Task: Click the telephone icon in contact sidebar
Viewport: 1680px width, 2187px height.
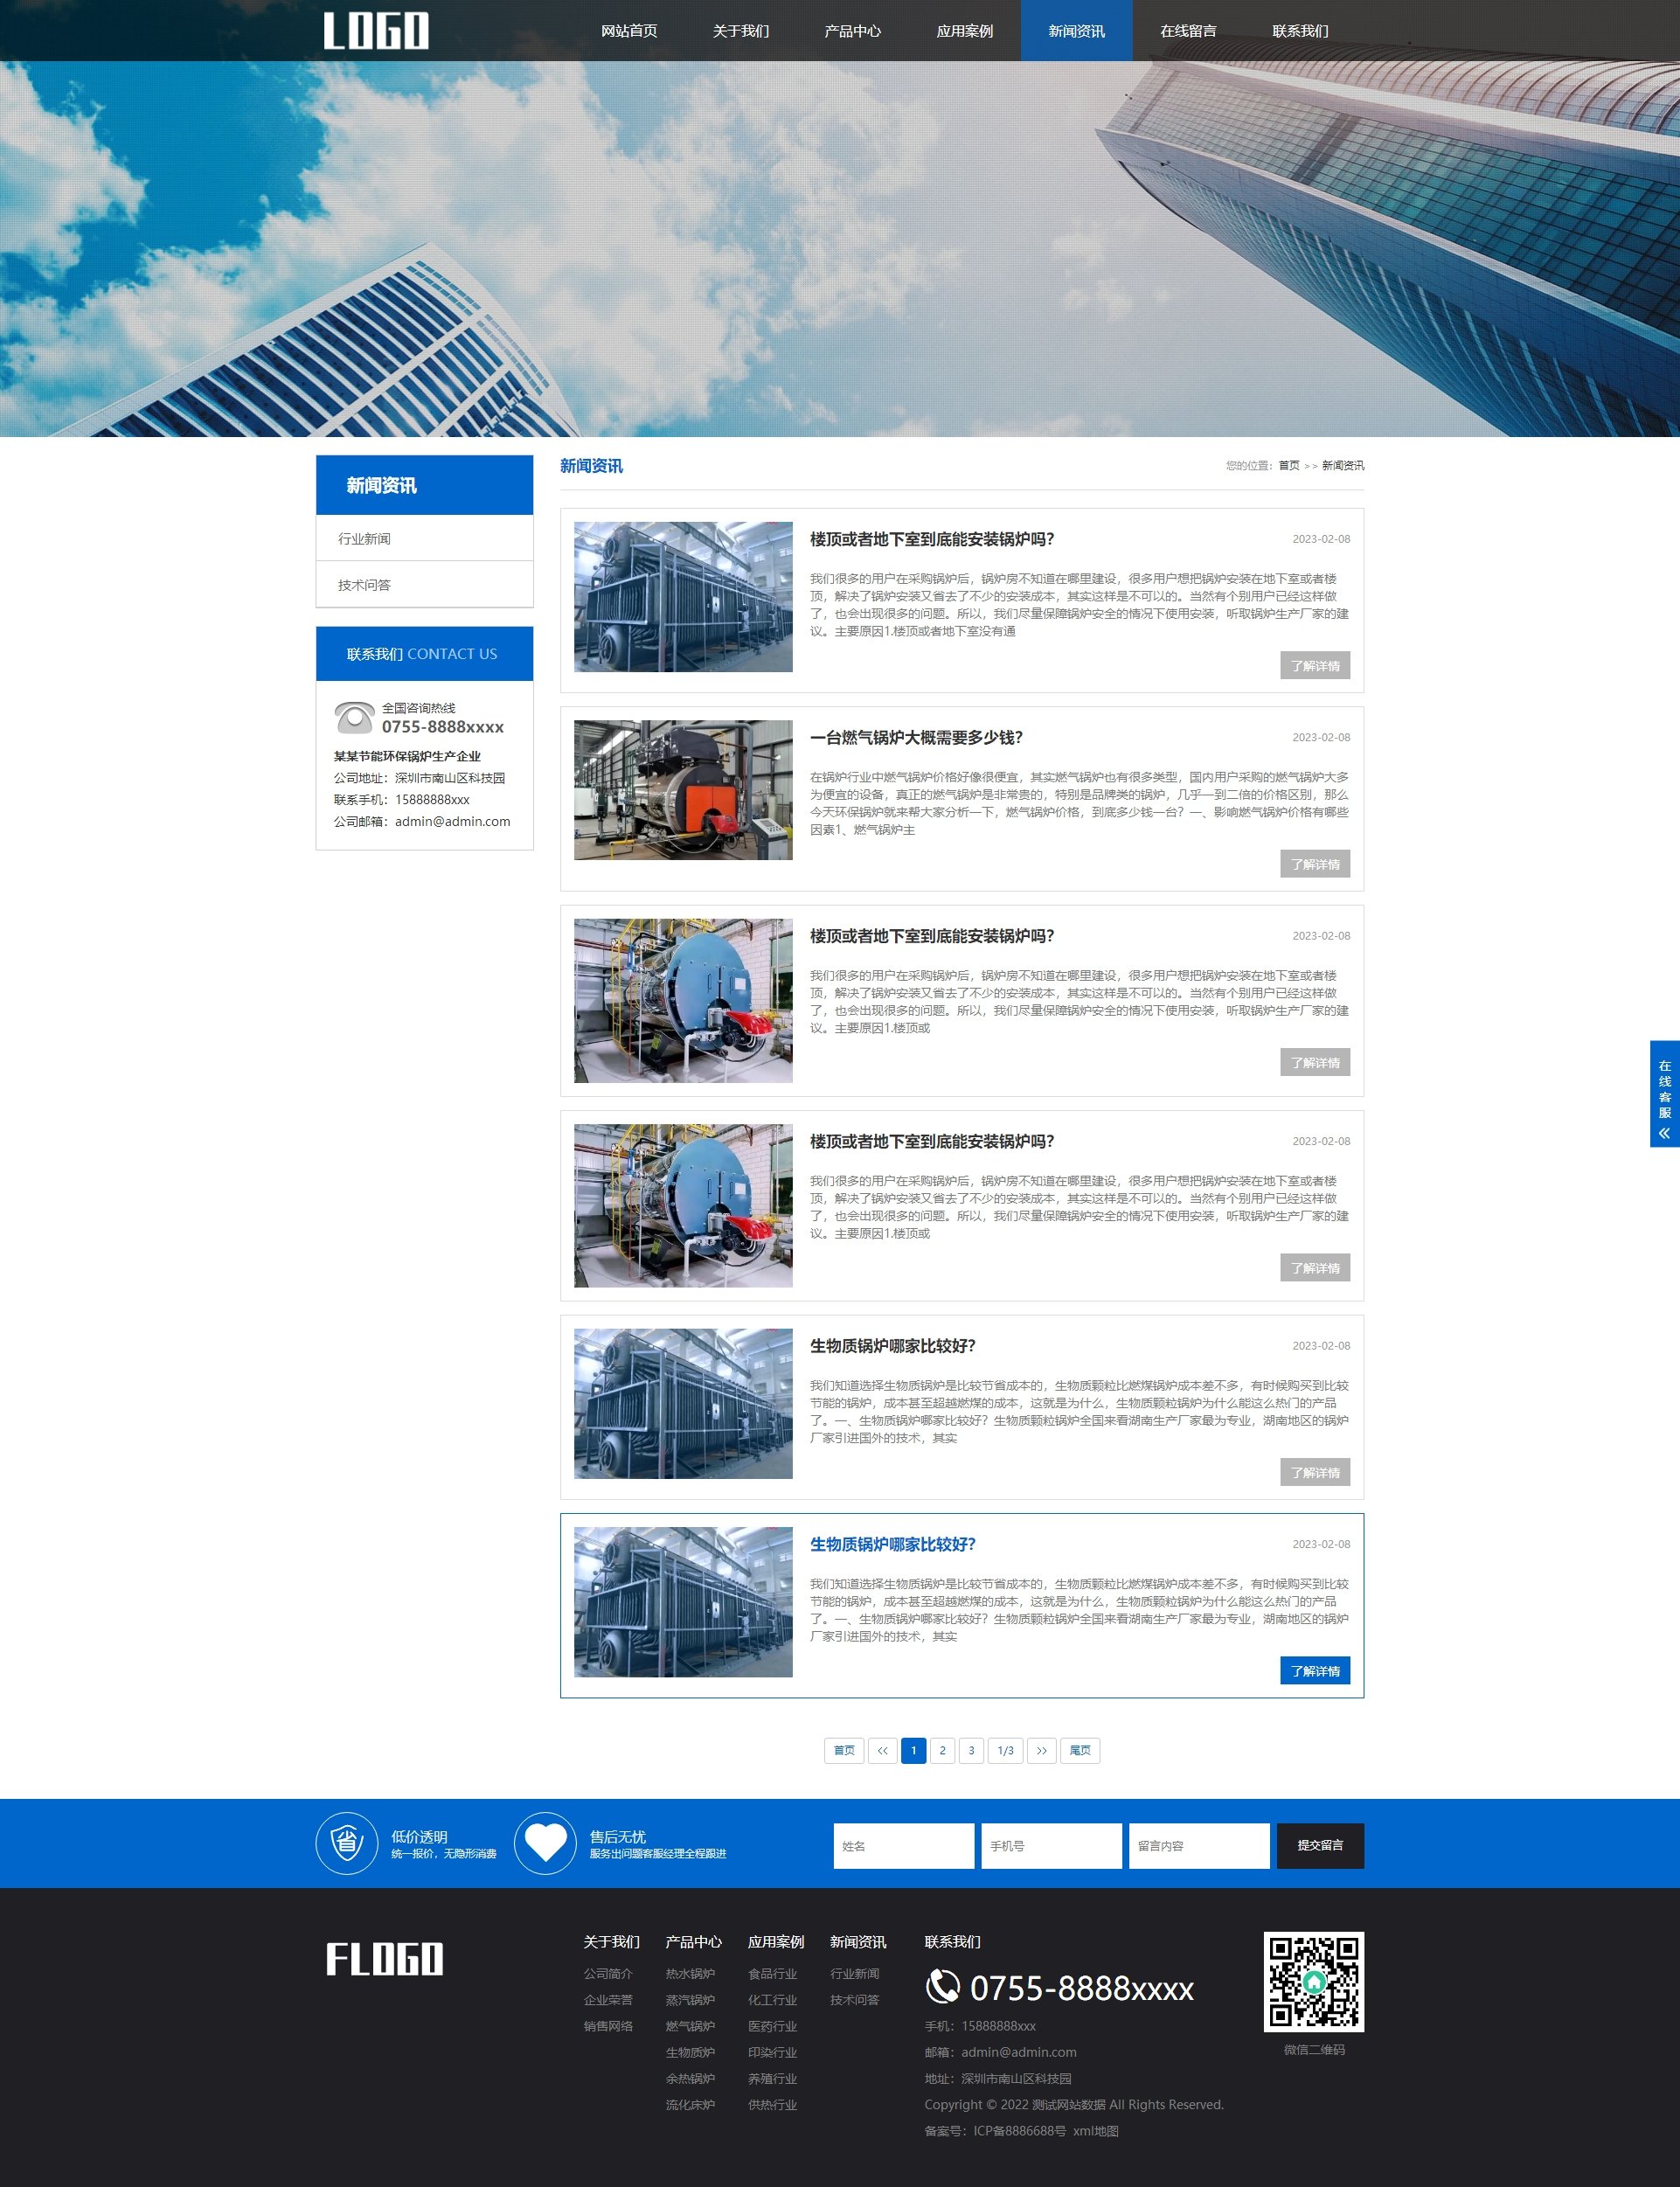Action: click(x=353, y=717)
